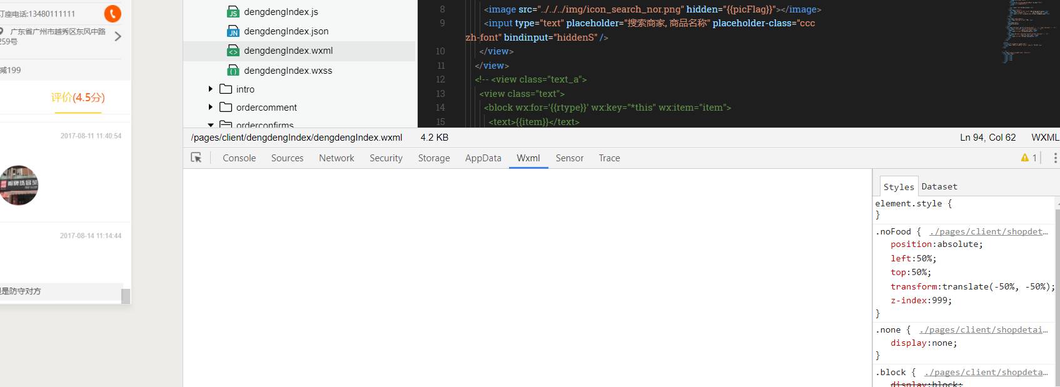1060x387 pixels.
Task: Click the transform:translate declaration
Action: pyautogui.click(x=972, y=286)
